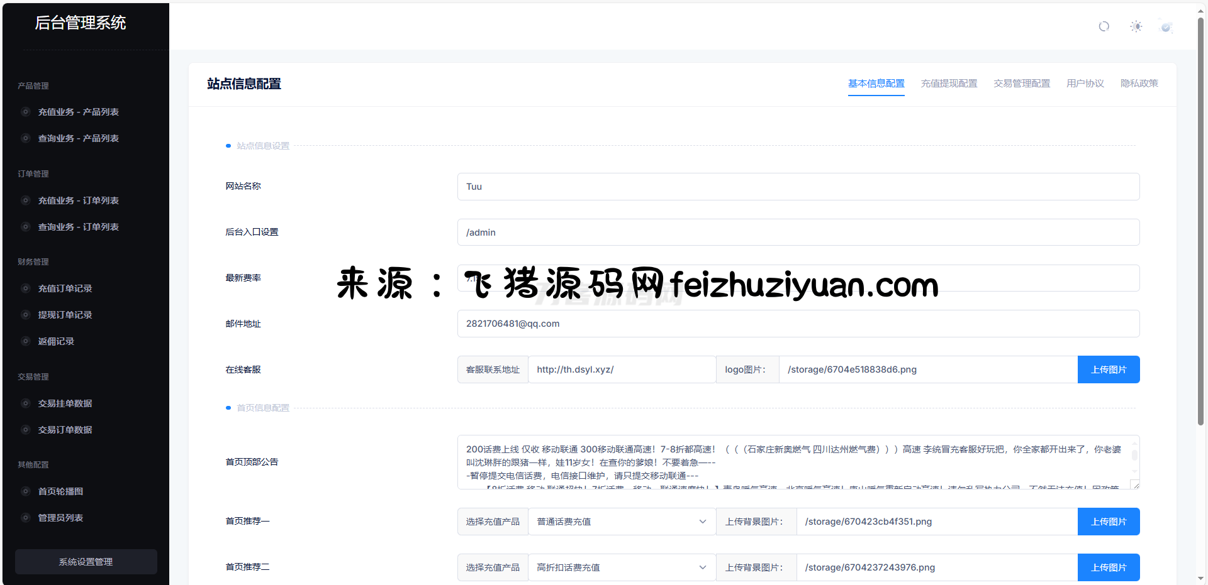The image size is (1208, 585).
Task: Open the 交易管理配置 tab
Action: click(1022, 84)
